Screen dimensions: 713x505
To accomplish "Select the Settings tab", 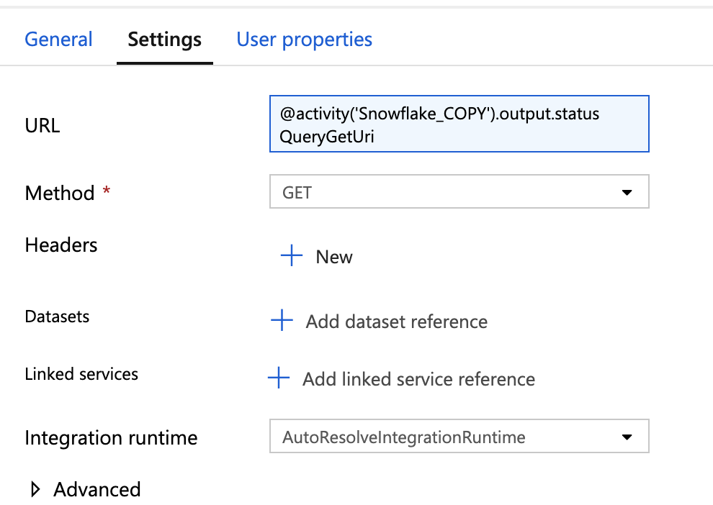I will coord(164,39).
